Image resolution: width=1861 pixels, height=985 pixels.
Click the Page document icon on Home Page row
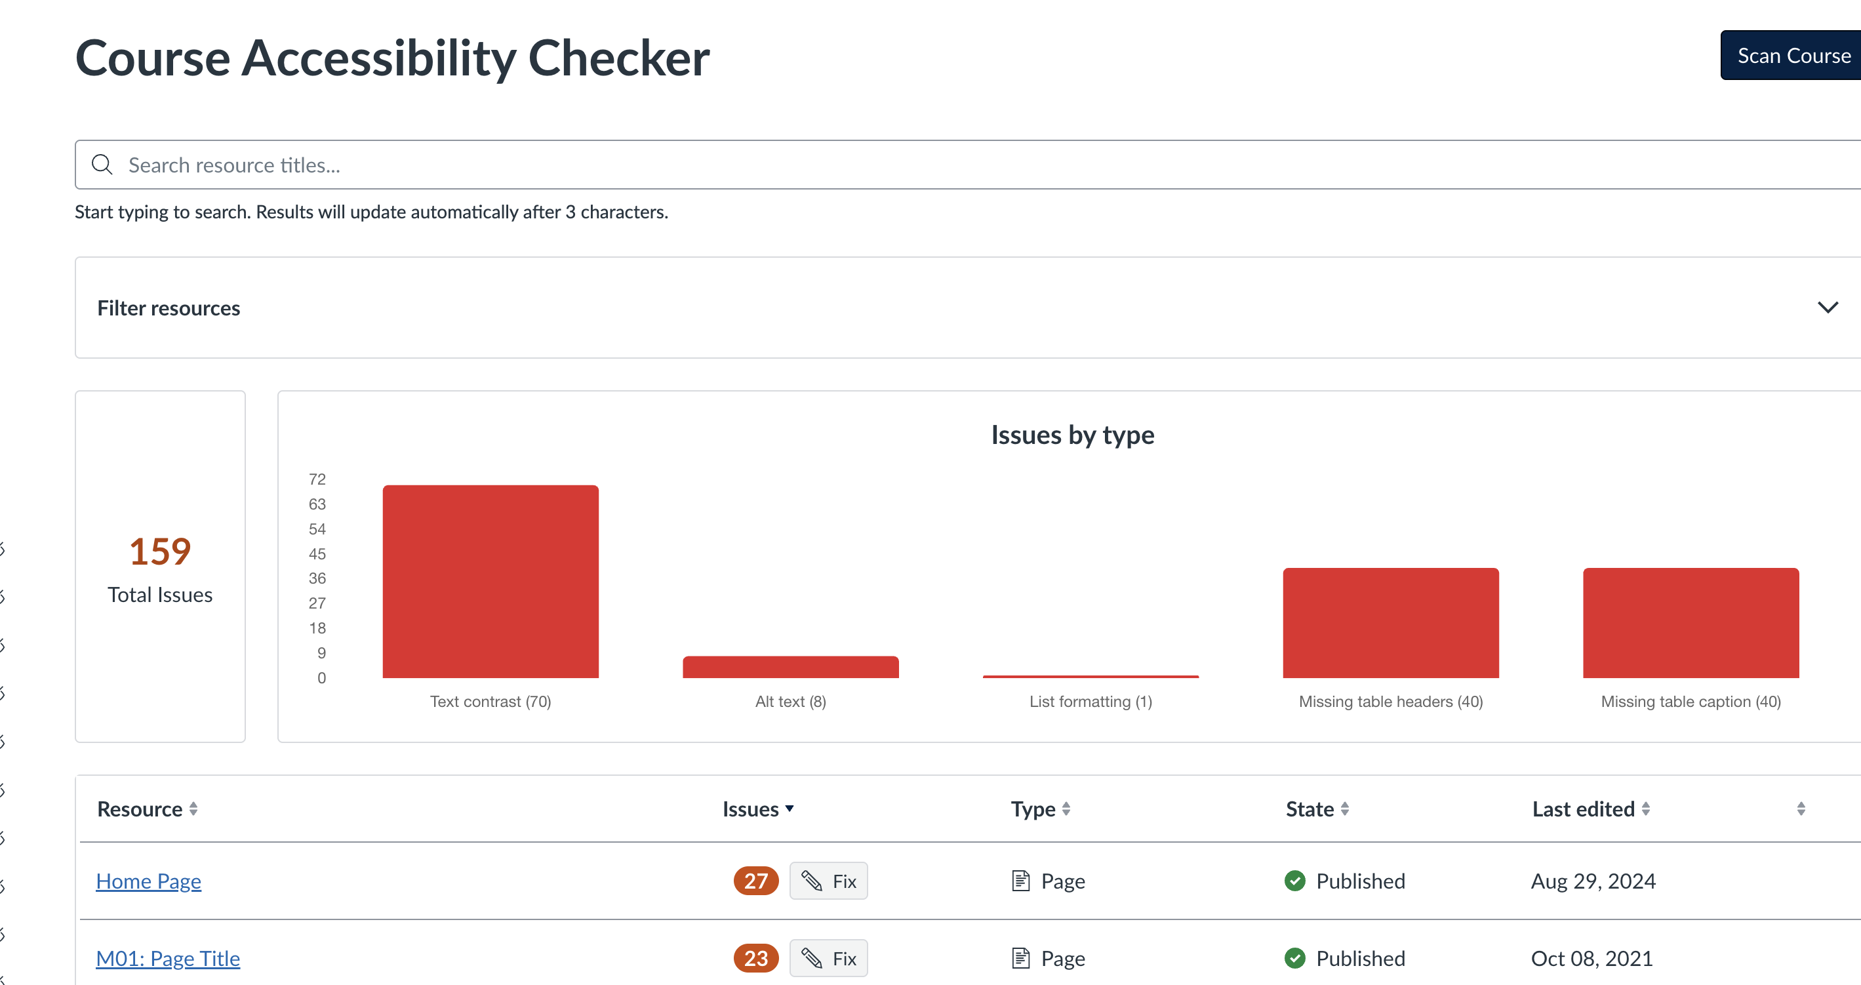tap(1021, 881)
